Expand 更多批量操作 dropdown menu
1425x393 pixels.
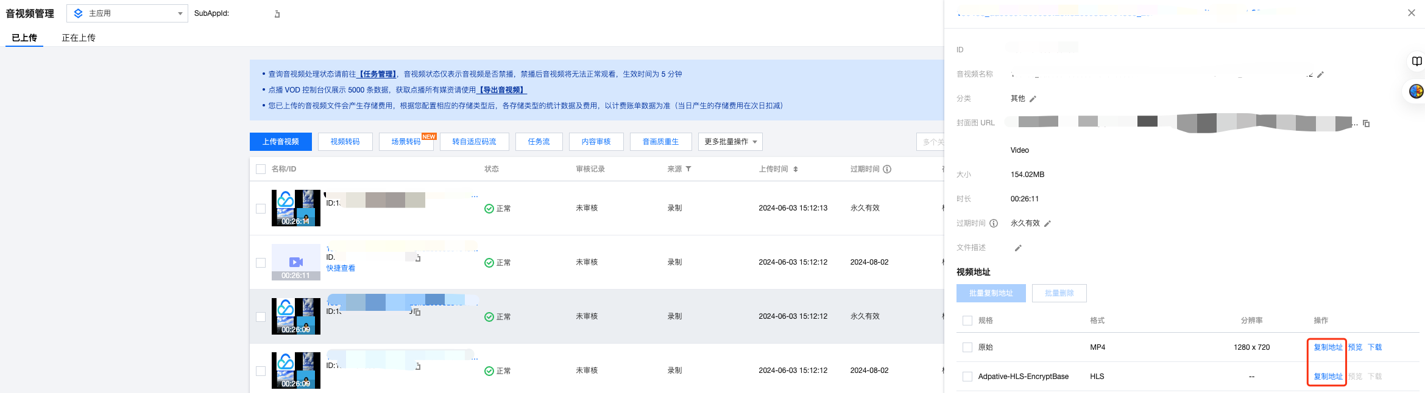(730, 142)
